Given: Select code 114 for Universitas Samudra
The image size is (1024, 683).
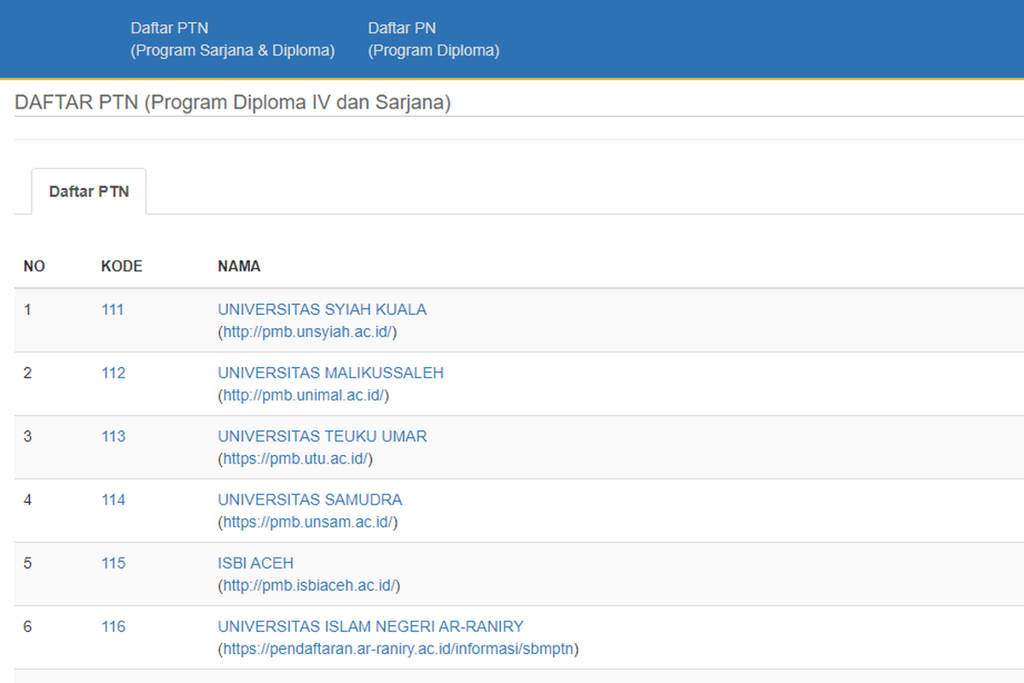Looking at the screenshot, I should point(112,499).
